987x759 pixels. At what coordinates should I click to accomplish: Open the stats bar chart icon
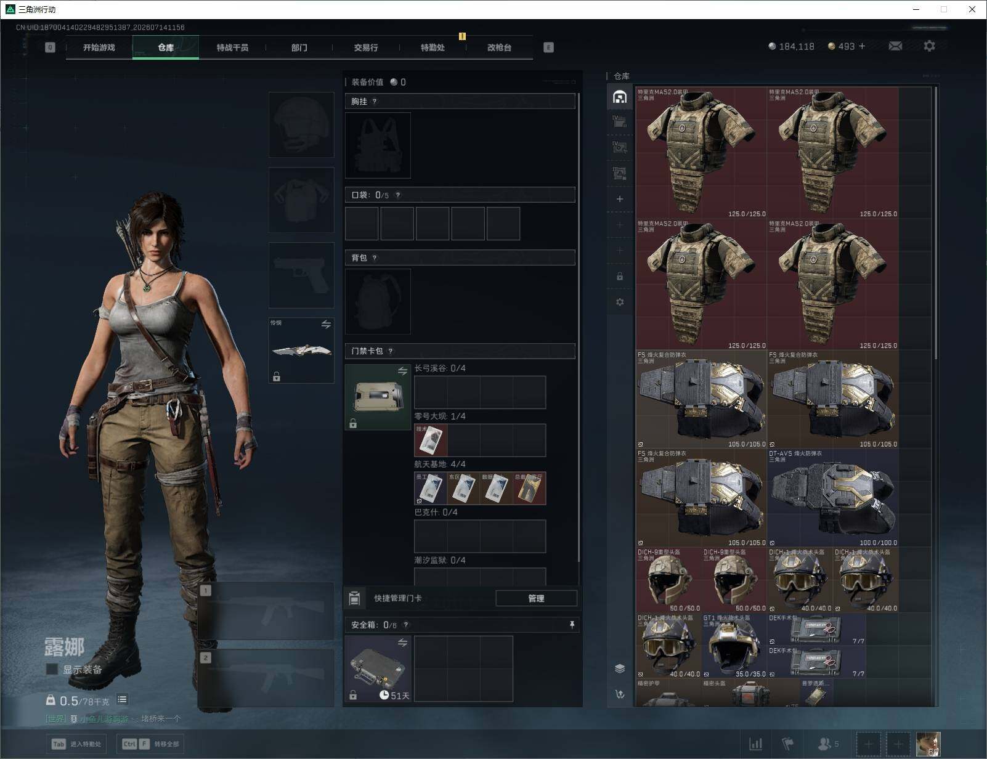pyautogui.click(x=755, y=744)
